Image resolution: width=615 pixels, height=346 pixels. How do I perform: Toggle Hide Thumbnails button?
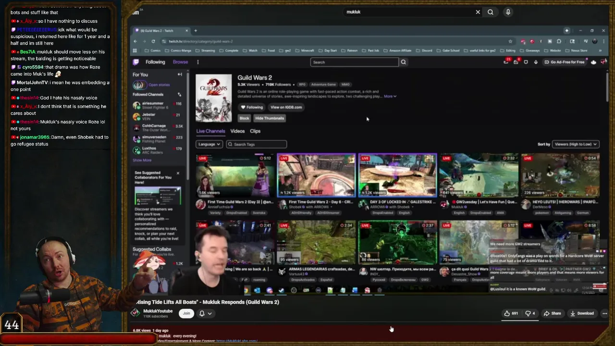270,118
